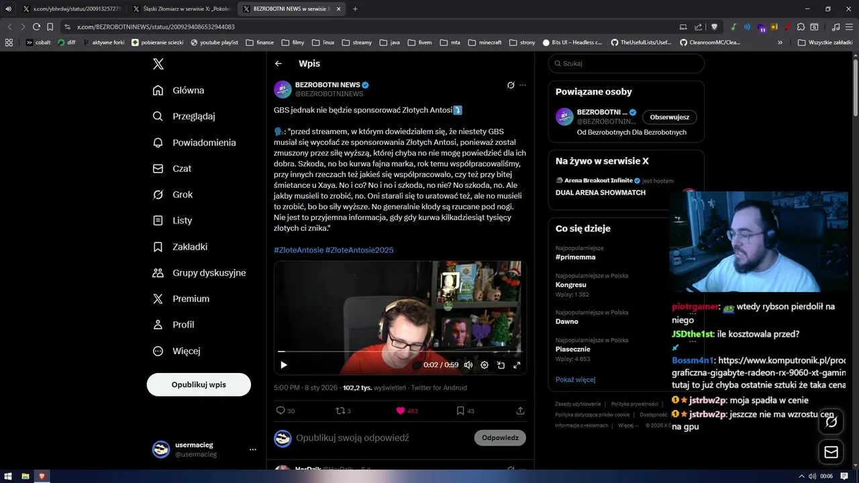This screenshot has width=859, height=483.
Task: Toggle the like heart showing 453
Action: (401, 411)
